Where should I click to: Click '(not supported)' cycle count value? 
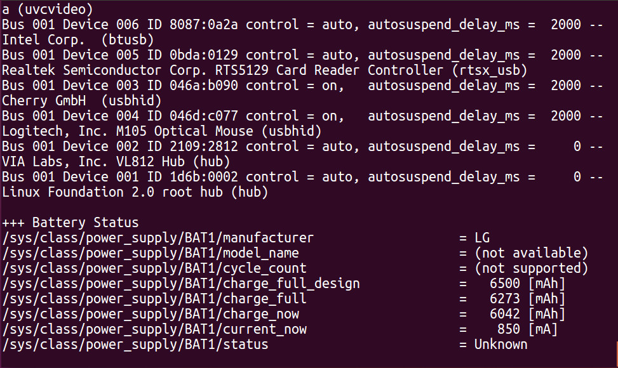531,268
